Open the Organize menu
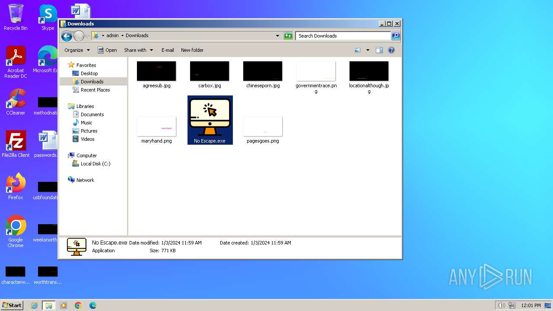The image size is (553, 311). pyautogui.click(x=77, y=50)
